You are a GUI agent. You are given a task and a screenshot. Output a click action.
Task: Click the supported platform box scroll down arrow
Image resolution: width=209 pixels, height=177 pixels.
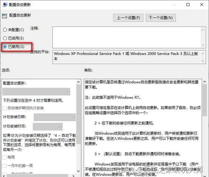point(203,61)
